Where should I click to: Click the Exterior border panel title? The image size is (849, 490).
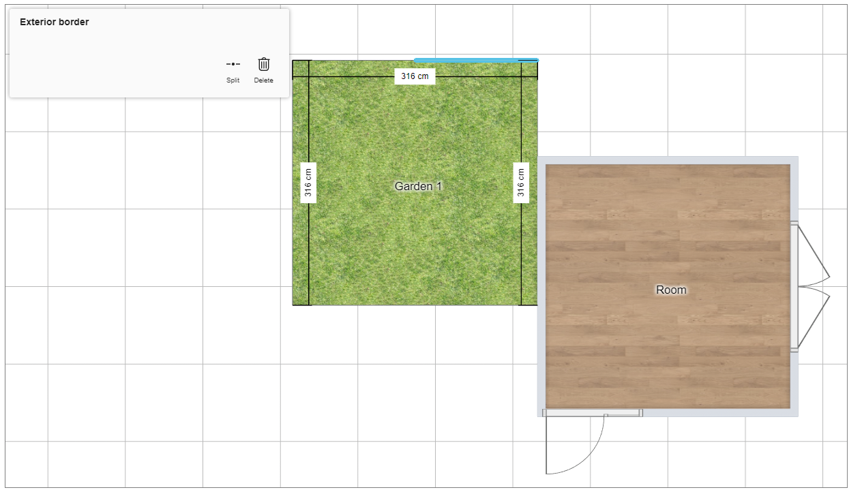click(x=55, y=22)
